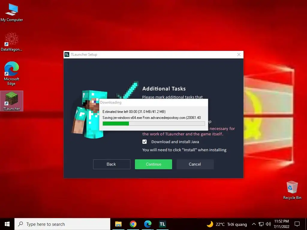
Task: Click the Trời quang weather text
Action: tap(237, 224)
